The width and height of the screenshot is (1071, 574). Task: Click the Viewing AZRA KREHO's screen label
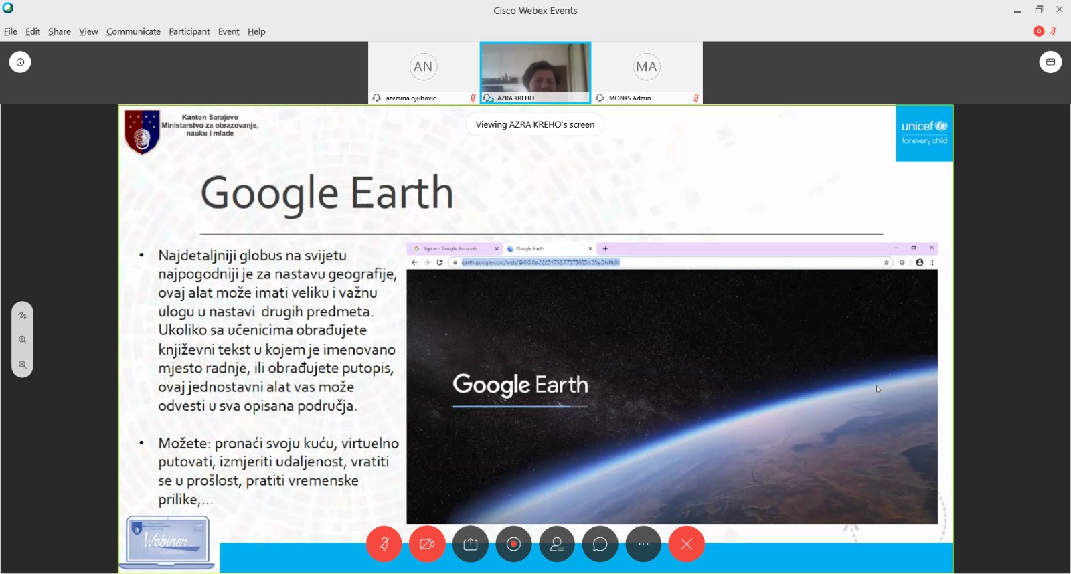pos(535,124)
